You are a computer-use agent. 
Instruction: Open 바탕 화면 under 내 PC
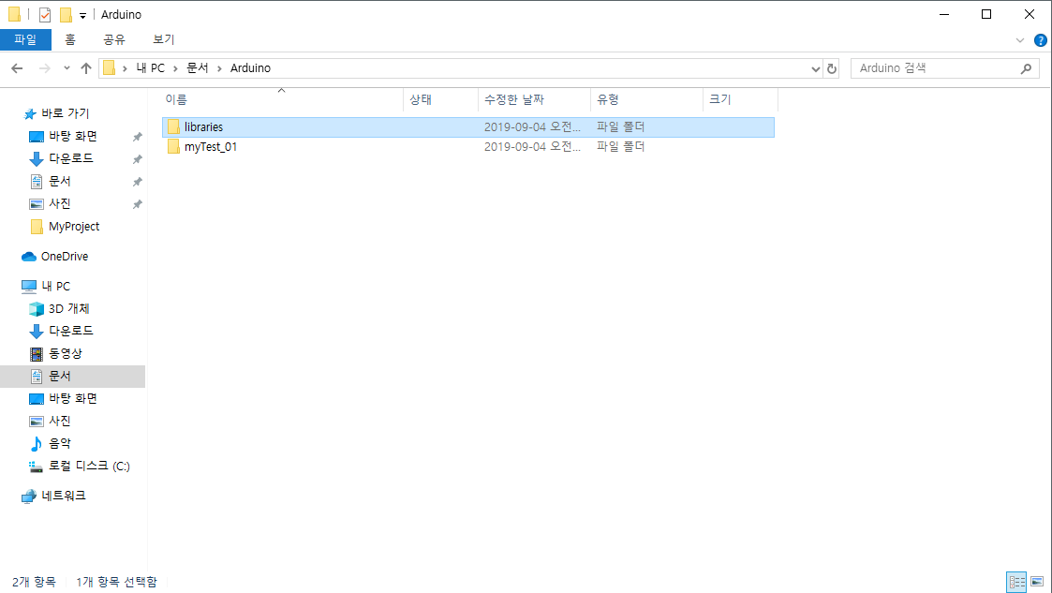pyautogui.click(x=72, y=398)
